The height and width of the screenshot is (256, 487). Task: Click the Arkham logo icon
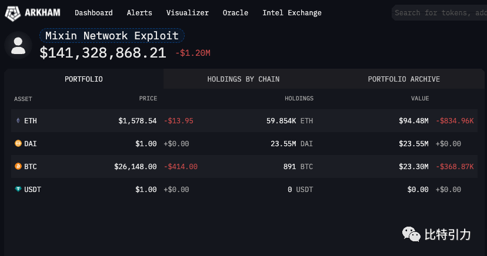(x=13, y=12)
